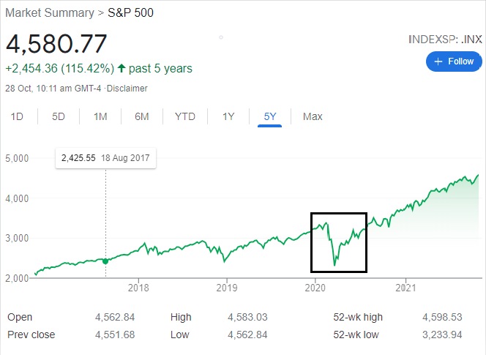Image resolution: width=486 pixels, height=355 pixels.
Task: Open the YTD range tab
Action: point(185,116)
